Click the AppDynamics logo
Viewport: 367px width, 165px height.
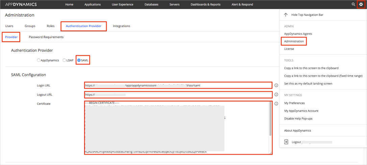[21, 4]
